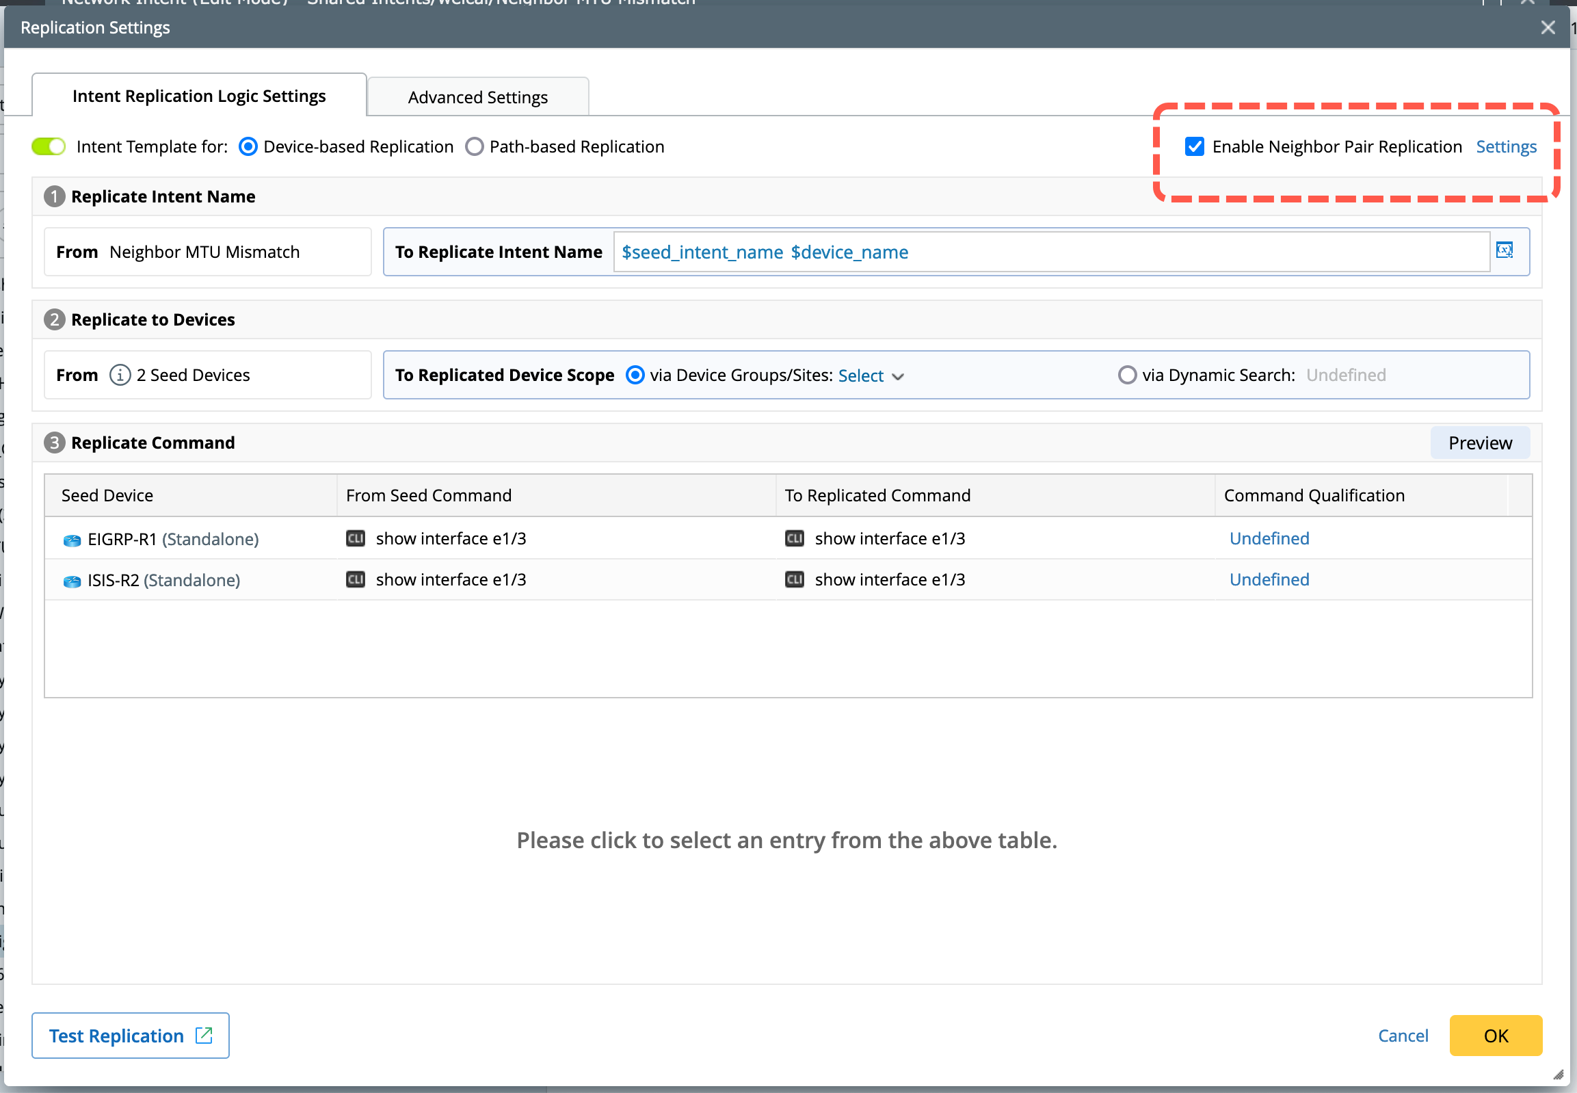Switch to the Advanced Settings tab

[477, 97]
